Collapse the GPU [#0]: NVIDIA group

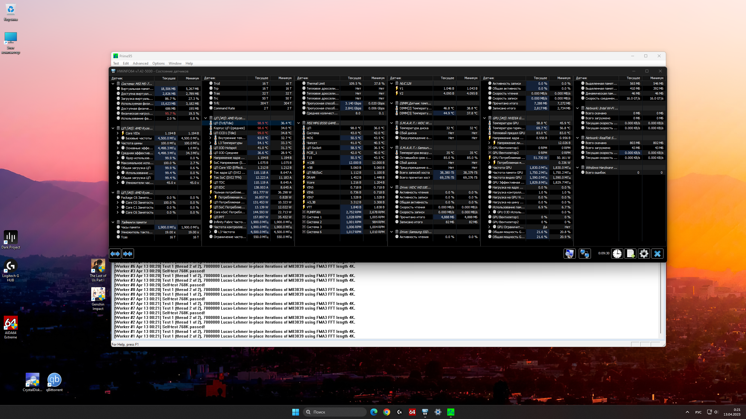485,118
